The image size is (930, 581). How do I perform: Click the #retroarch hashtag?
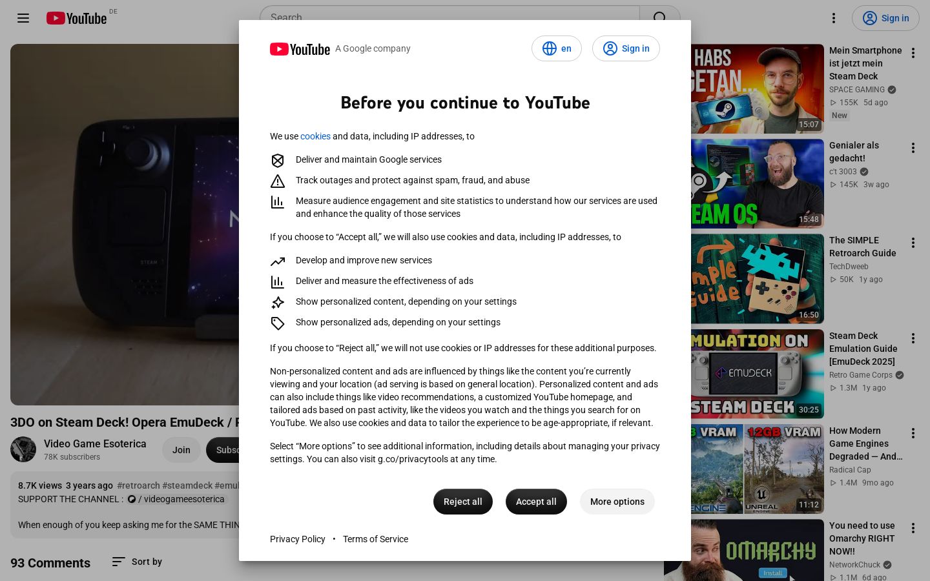click(138, 485)
